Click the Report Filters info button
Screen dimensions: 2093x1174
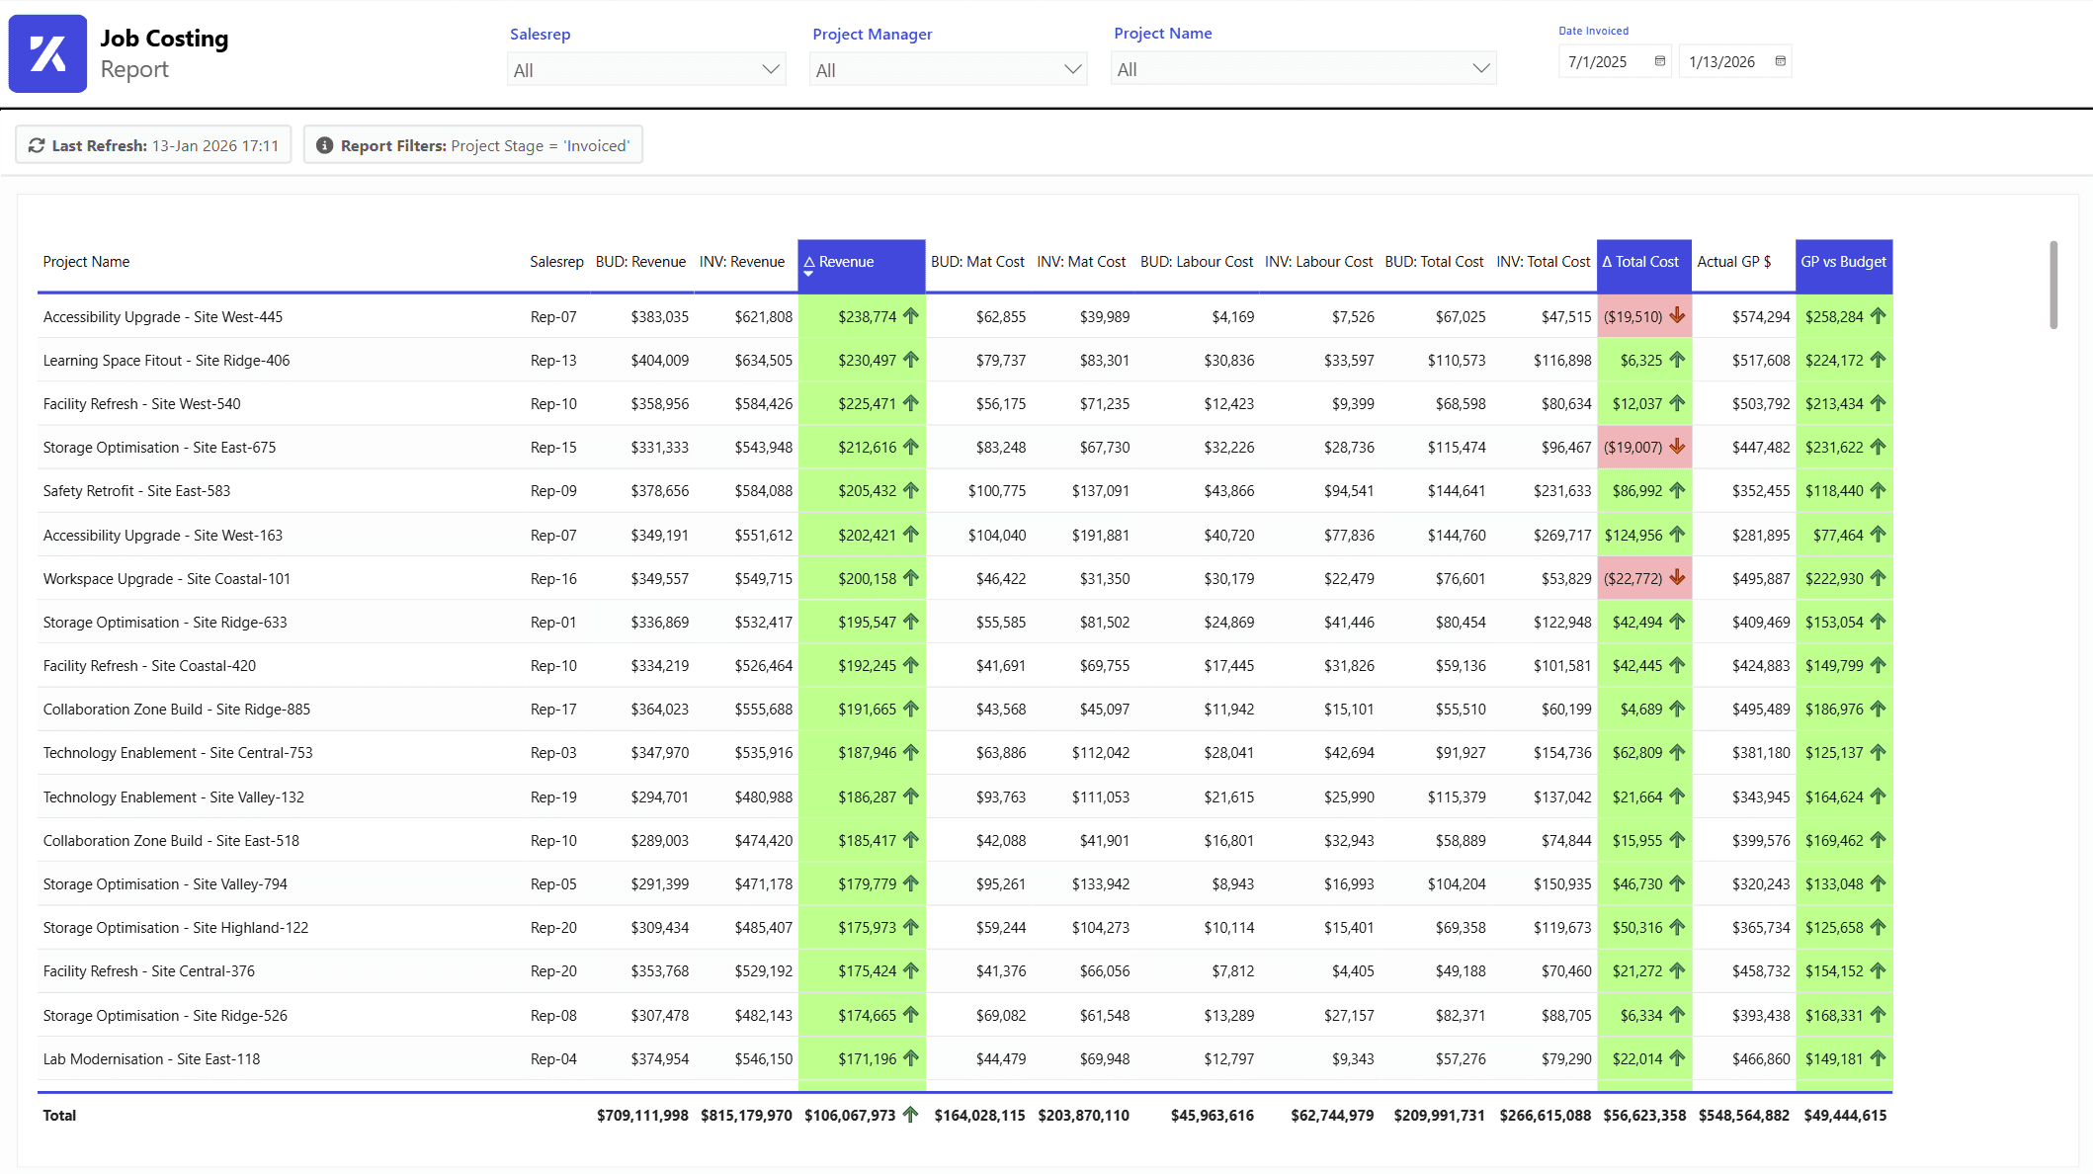click(473, 145)
